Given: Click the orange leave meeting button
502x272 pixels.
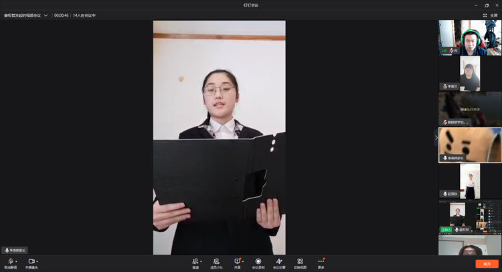Looking at the screenshot, I should (x=487, y=264).
